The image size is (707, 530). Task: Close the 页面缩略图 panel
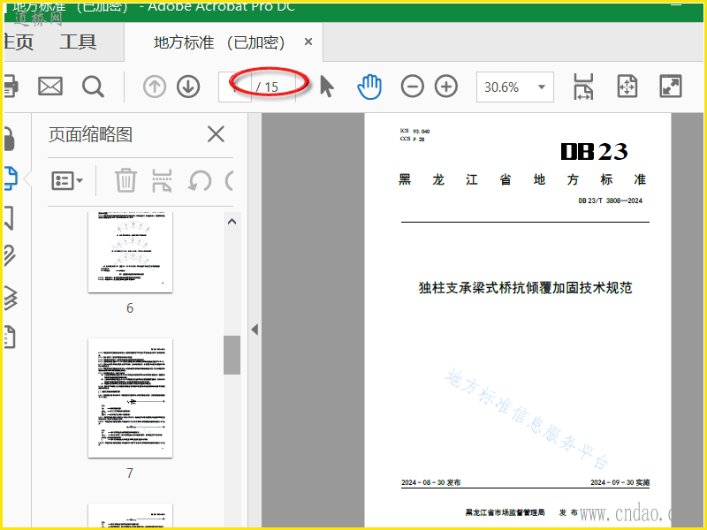(216, 134)
